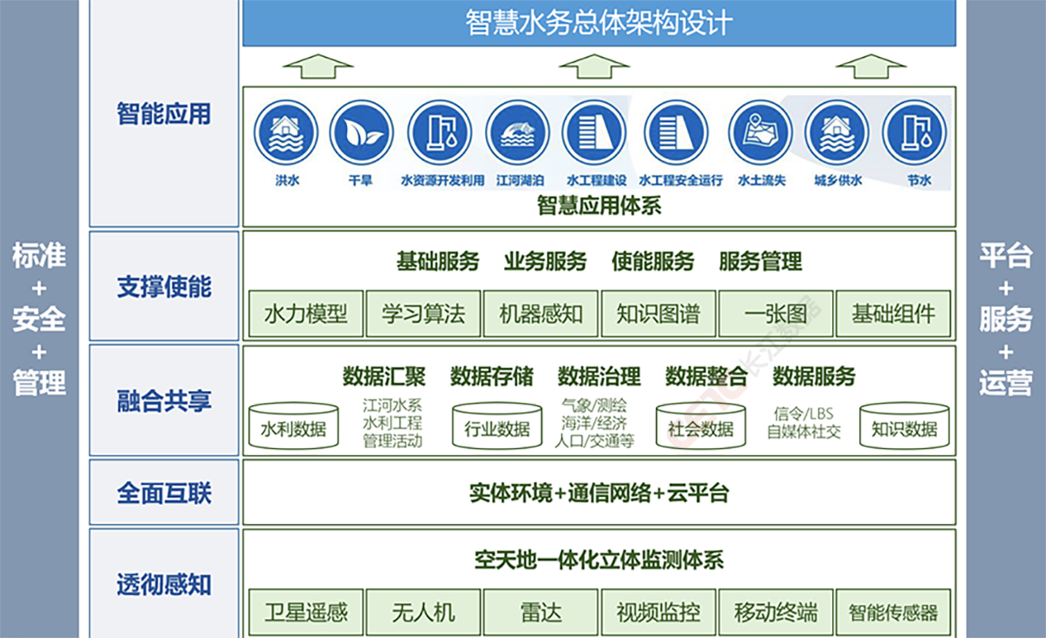
Task: Click the 水力模型 box
Action: pos(306,314)
